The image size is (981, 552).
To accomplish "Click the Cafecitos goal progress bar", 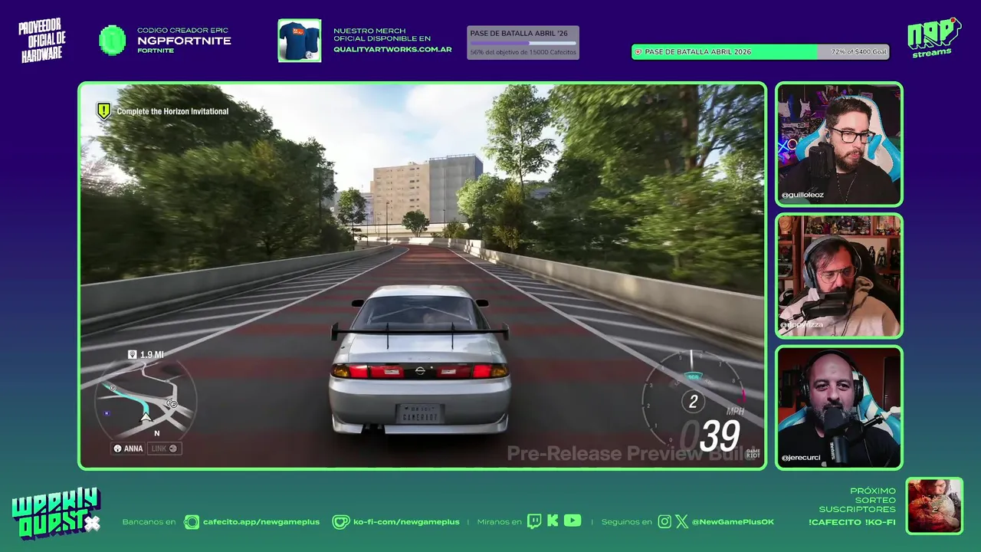I will pos(523,43).
